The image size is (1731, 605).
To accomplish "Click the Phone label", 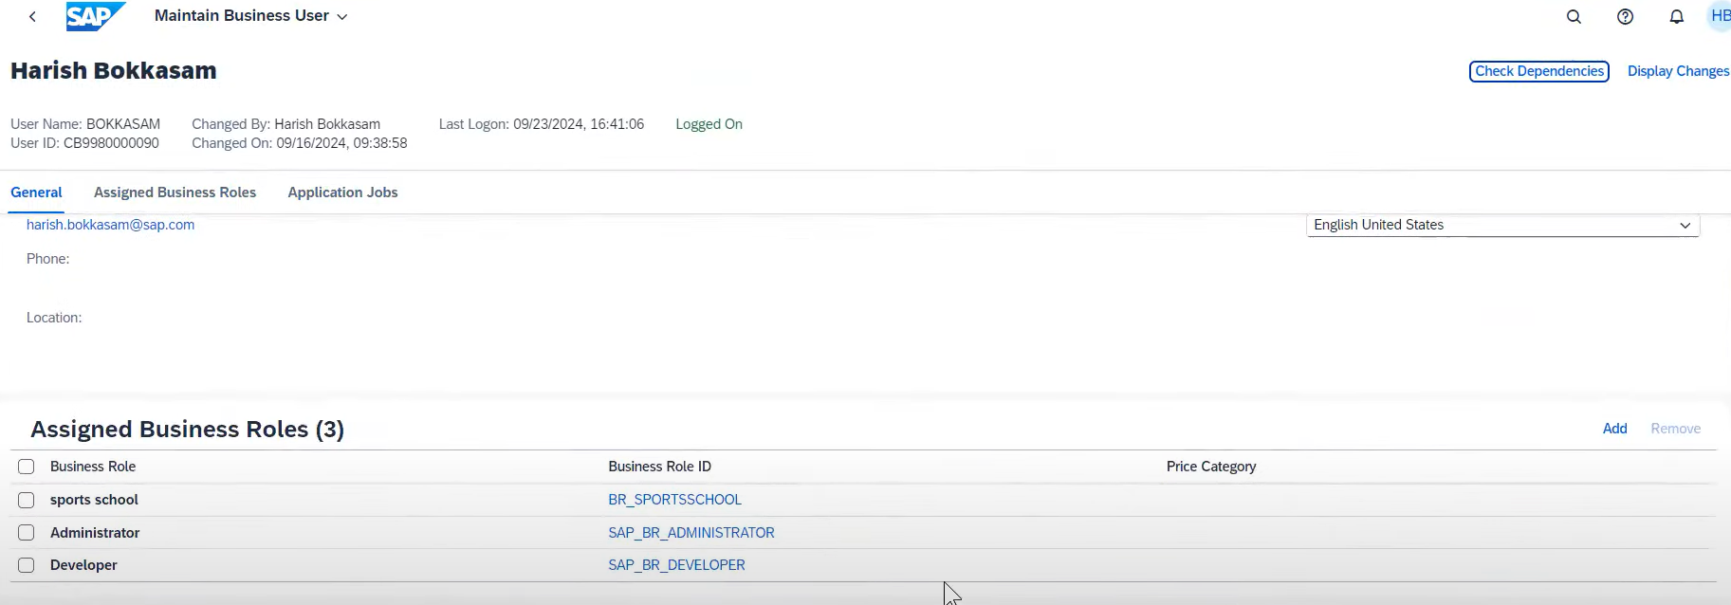I will point(47,259).
